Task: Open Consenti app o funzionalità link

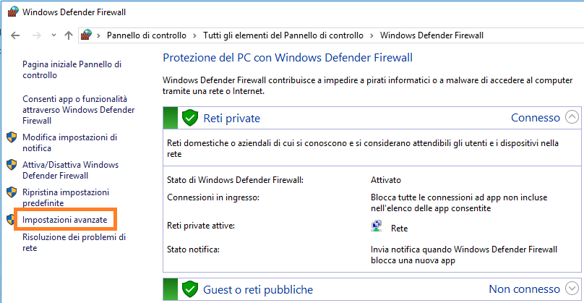Action: tap(74, 109)
